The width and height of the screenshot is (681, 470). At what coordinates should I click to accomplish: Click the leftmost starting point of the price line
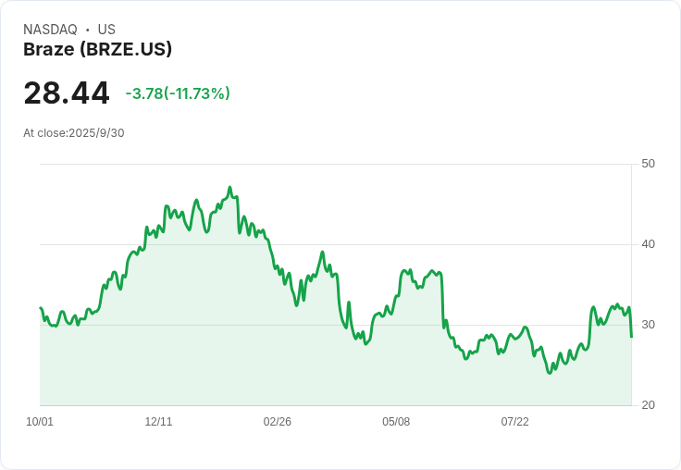[41, 308]
